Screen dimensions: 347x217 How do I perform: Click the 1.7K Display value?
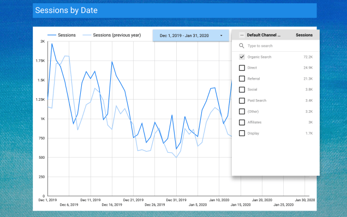tap(309, 134)
